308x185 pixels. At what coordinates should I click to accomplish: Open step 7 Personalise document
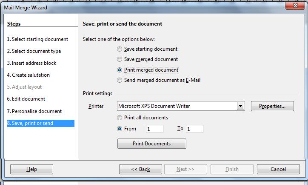[x=34, y=111]
